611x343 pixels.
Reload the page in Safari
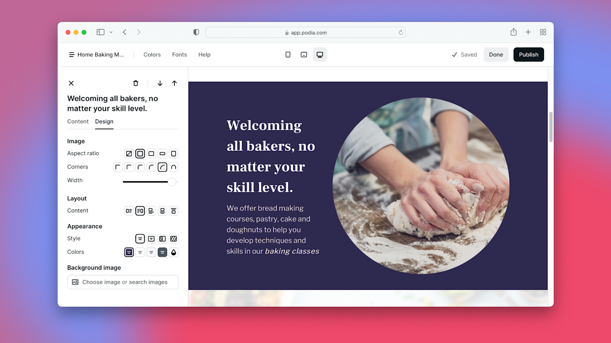401,33
